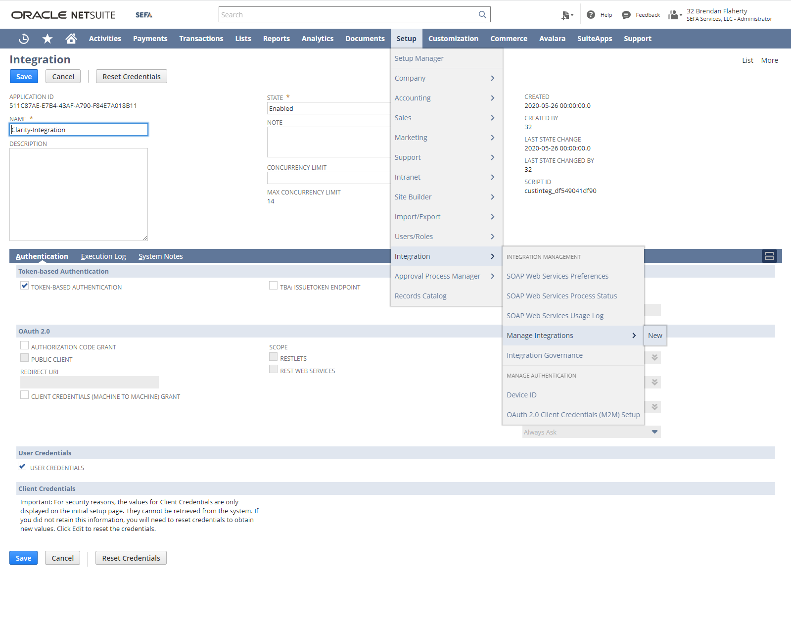Click the Help question mark icon
791x629 pixels.
[591, 15]
